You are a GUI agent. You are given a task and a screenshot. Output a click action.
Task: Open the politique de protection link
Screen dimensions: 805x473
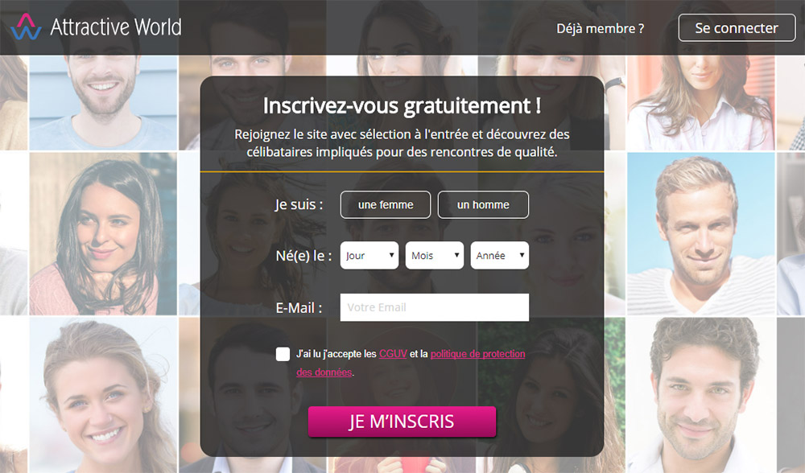(x=478, y=354)
